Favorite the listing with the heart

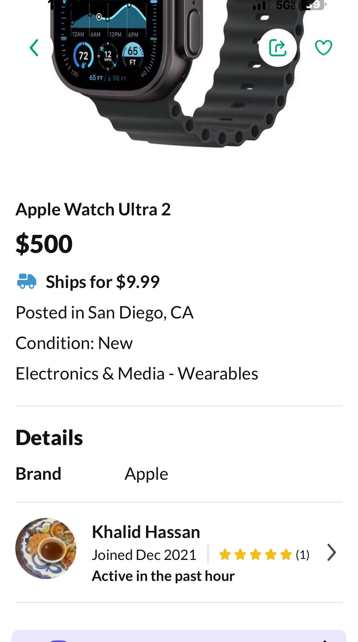323,48
